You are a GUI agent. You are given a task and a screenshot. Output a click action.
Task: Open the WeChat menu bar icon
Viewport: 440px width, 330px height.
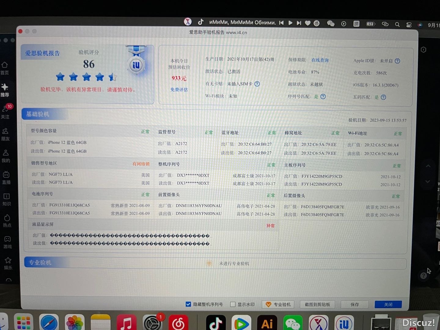pos(331,24)
